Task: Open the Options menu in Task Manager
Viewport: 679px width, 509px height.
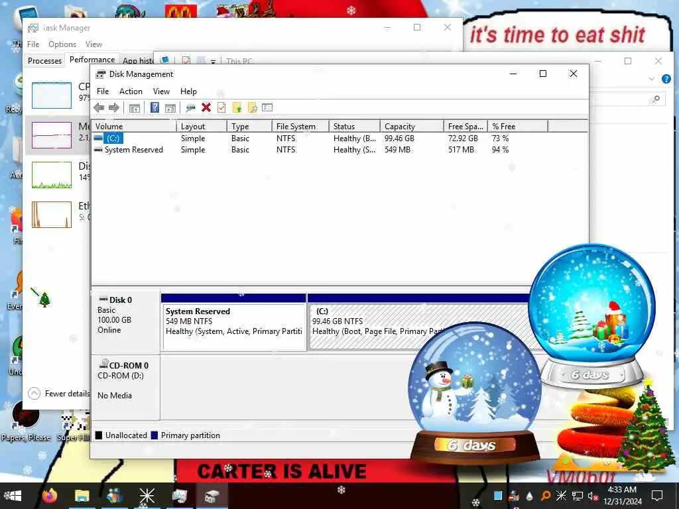Action: [62, 44]
